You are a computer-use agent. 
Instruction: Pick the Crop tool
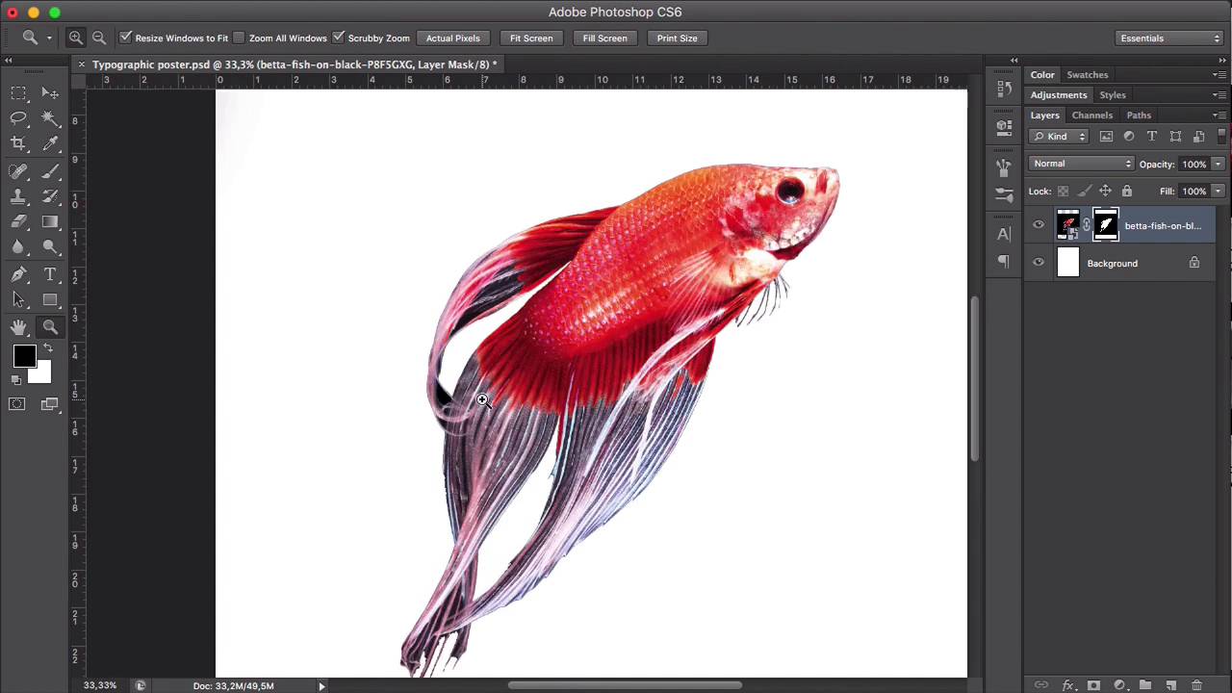pos(18,143)
